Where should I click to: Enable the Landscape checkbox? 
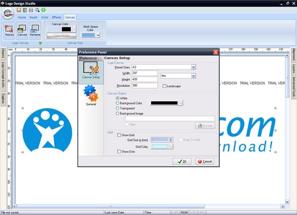[164, 86]
